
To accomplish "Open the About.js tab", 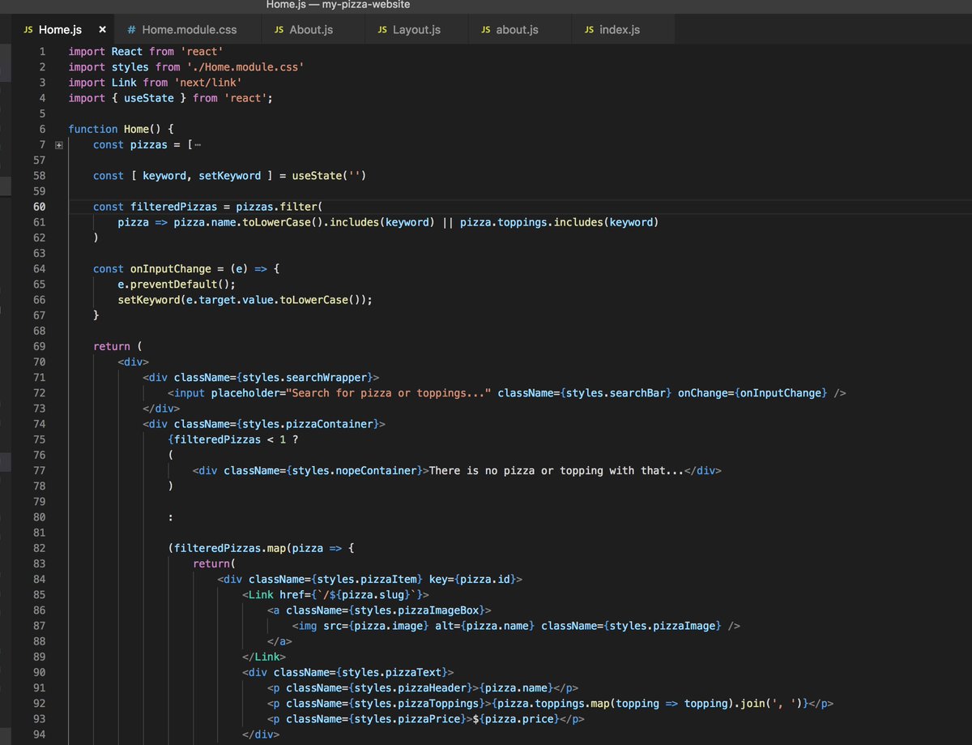I will (x=304, y=30).
